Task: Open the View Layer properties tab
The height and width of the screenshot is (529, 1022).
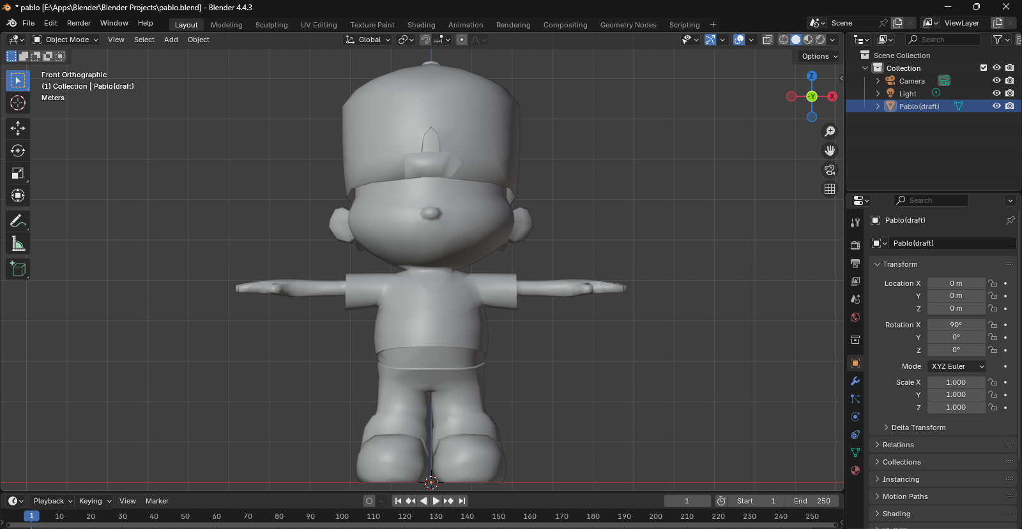Action: click(855, 281)
